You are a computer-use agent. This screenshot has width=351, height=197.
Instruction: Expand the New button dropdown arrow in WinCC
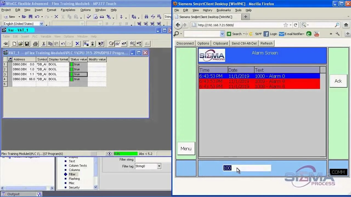coord(19,17)
